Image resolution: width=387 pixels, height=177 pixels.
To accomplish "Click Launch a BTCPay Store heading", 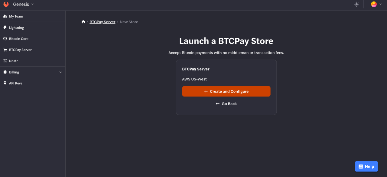I will pos(226,41).
